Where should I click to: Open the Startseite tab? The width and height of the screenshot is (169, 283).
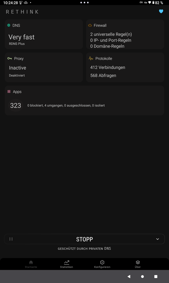(x=31, y=264)
